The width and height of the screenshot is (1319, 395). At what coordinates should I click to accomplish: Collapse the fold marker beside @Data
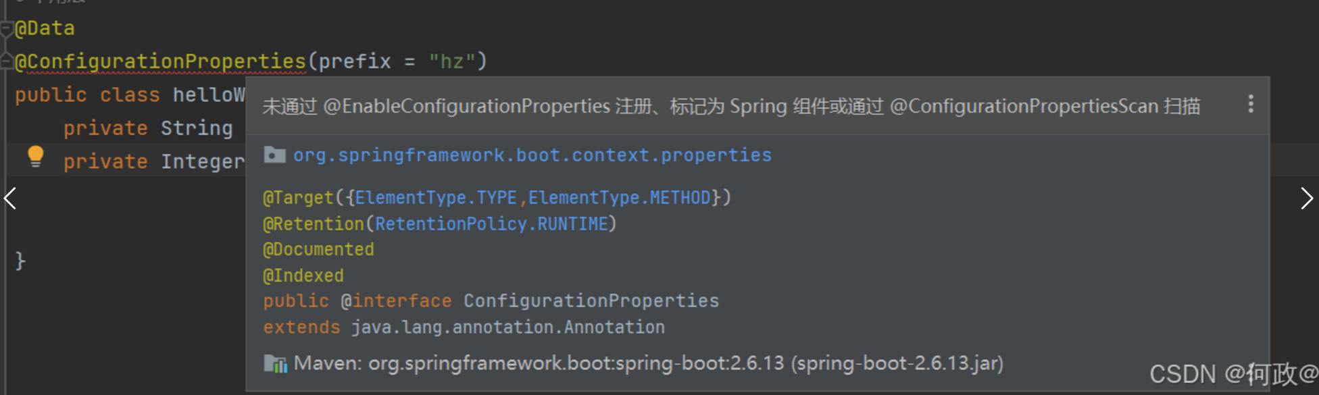click(7, 28)
